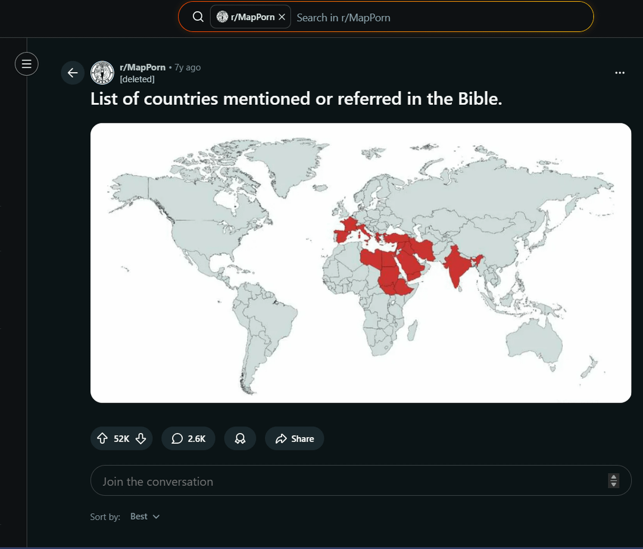Click the magnifying glass search icon
The width and height of the screenshot is (643, 549).
[198, 17]
